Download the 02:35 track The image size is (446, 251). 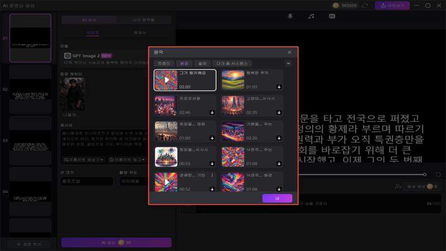pos(279,113)
